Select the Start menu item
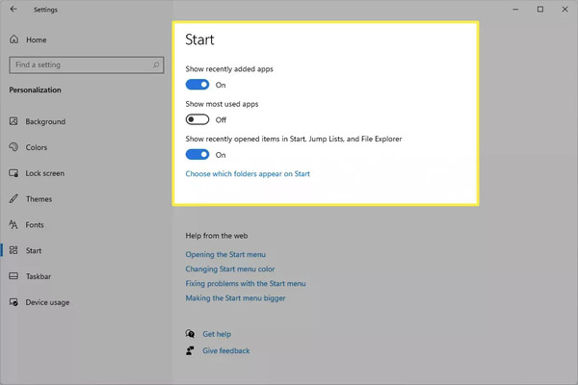Image resolution: width=578 pixels, height=385 pixels. pyautogui.click(x=34, y=250)
